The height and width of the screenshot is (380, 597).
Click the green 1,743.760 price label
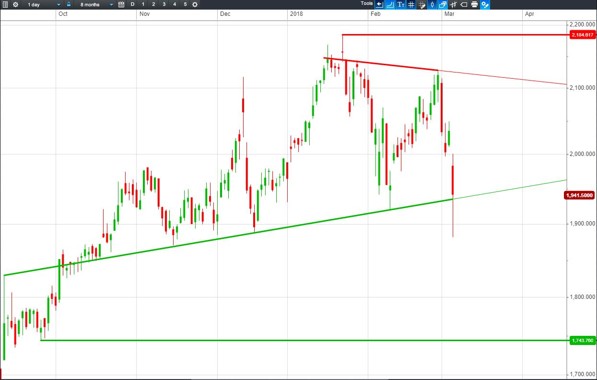583,340
